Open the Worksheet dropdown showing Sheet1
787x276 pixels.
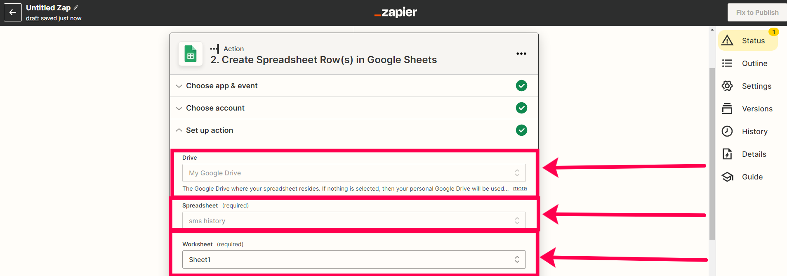click(x=354, y=259)
